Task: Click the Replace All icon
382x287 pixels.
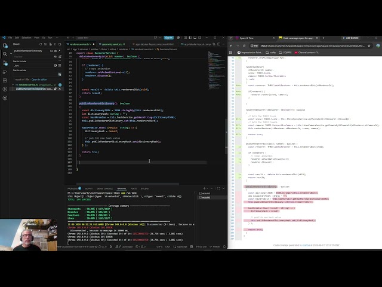Action: tap(60, 57)
